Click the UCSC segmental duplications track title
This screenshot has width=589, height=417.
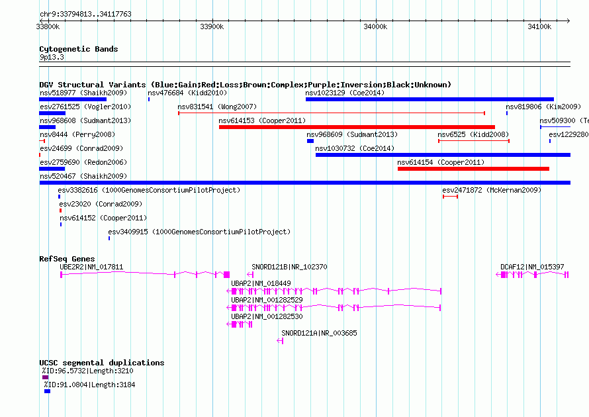(102, 363)
